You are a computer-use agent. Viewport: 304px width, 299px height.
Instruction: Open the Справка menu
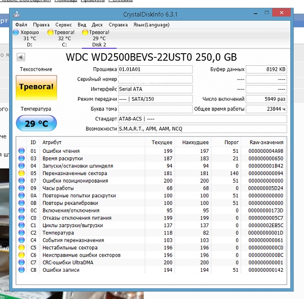(118, 25)
